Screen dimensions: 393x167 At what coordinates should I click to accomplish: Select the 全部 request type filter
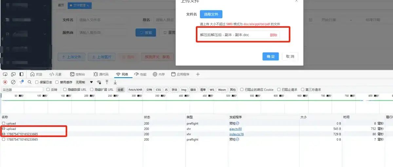[121, 90]
